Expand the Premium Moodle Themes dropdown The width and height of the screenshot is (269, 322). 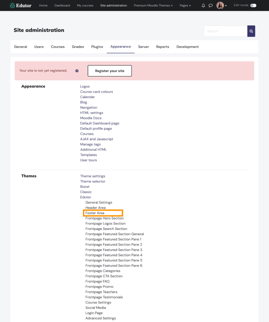click(x=153, y=5)
